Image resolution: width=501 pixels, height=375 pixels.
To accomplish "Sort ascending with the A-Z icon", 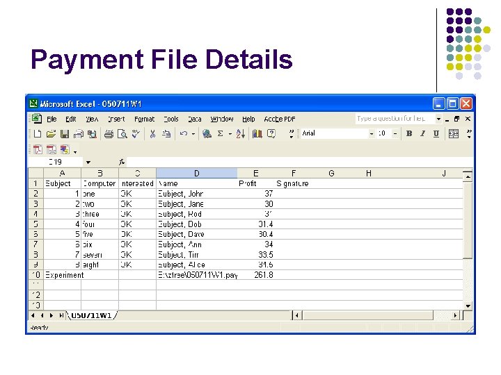I will click(241, 134).
